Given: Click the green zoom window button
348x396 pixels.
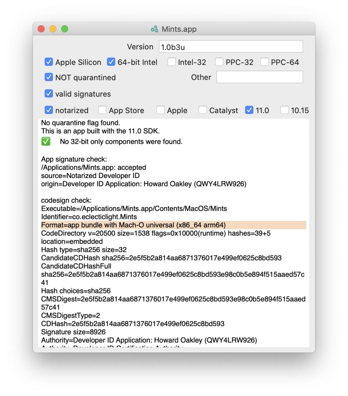Looking at the screenshot, I should [65, 29].
